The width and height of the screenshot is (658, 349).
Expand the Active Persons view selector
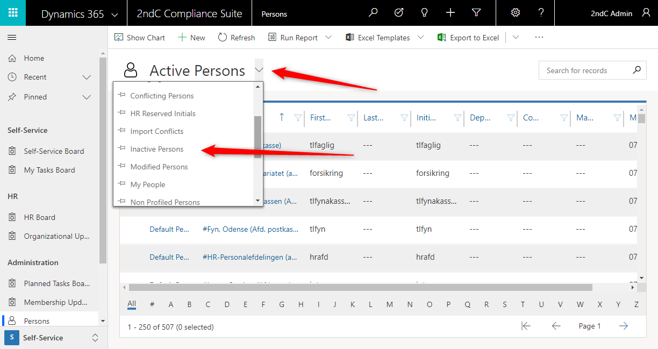click(x=259, y=70)
